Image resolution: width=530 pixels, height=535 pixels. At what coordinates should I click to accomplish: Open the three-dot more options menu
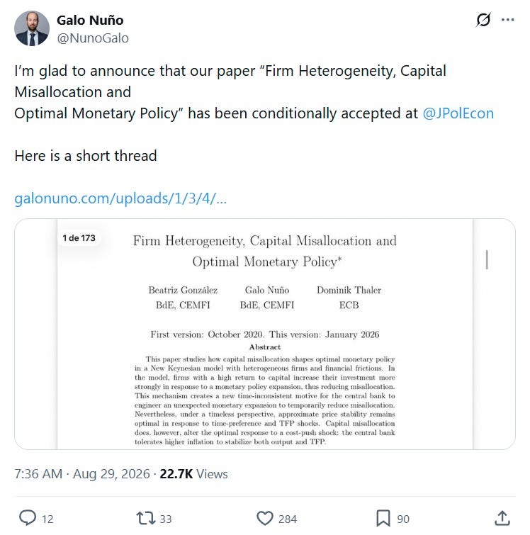(507, 20)
